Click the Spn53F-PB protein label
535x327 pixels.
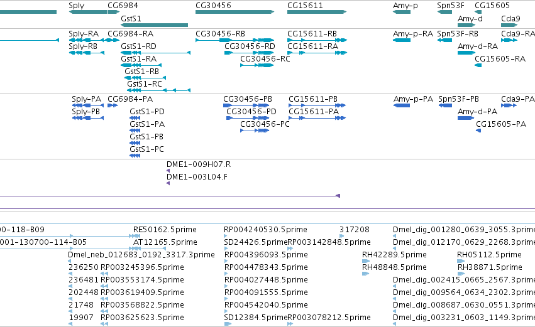tap(458, 99)
